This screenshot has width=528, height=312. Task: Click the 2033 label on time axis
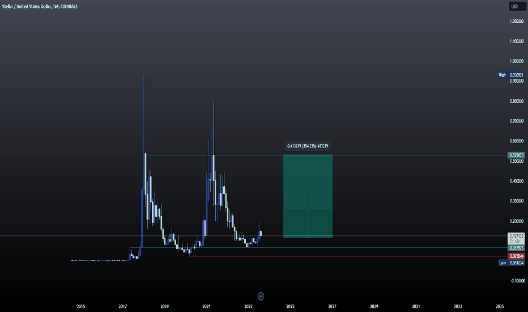coord(458,306)
